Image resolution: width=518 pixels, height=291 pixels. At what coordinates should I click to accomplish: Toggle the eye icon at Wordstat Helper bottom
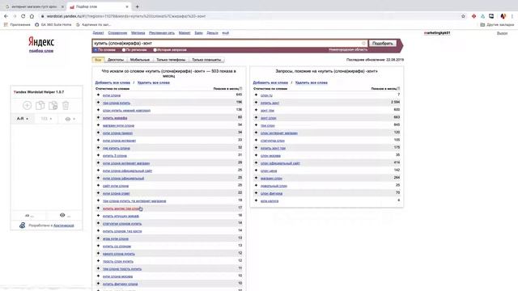[62, 215]
